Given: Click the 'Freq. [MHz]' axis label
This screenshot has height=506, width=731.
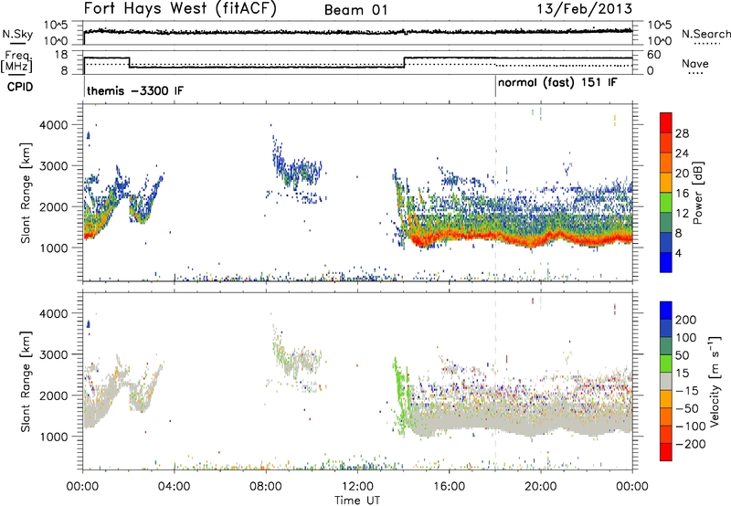Looking at the screenshot, I should pyautogui.click(x=17, y=62).
